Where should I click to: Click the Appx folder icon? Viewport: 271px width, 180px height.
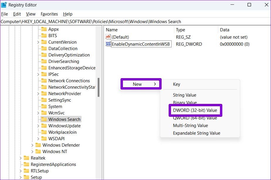pos(44,29)
